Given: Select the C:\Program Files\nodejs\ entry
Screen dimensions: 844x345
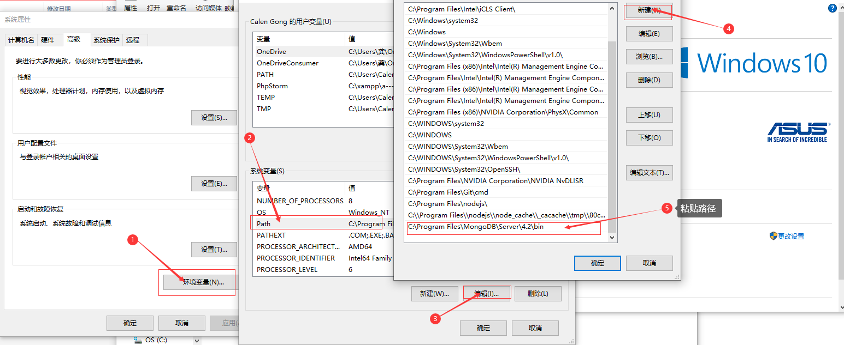Looking at the screenshot, I should [x=506, y=204].
